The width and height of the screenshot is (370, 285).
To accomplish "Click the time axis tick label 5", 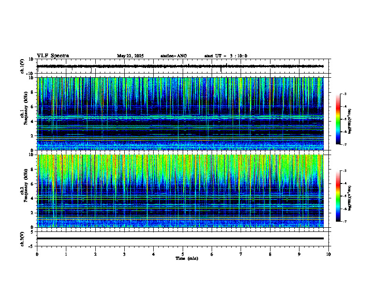I will [183, 254].
